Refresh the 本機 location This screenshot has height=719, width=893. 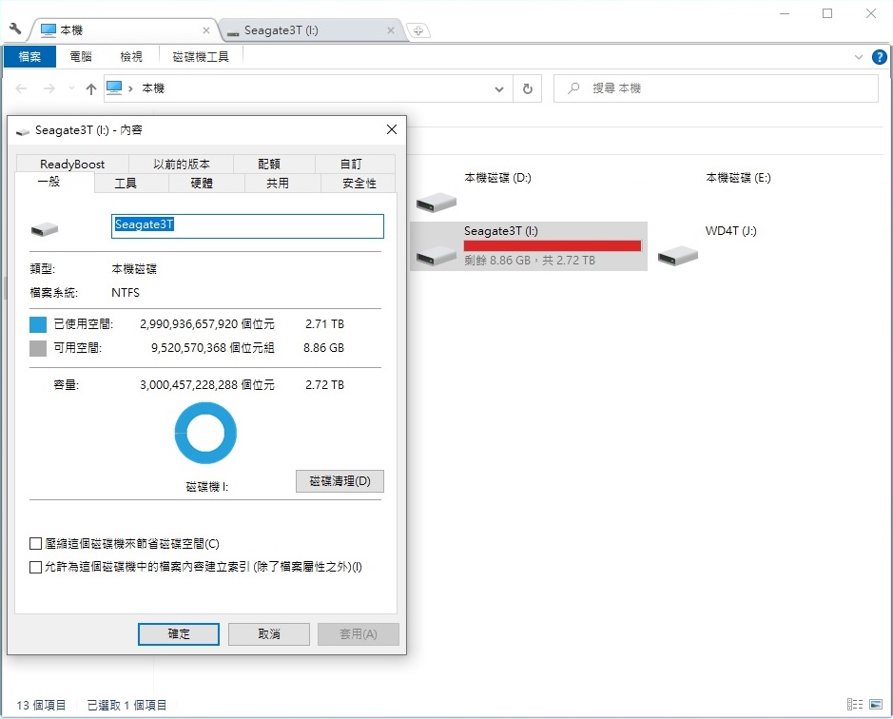click(x=528, y=88)
